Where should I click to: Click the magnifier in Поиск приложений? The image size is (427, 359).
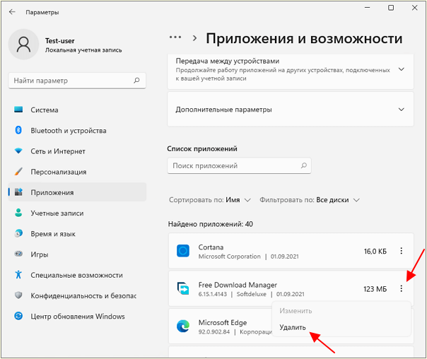point(304,165)
